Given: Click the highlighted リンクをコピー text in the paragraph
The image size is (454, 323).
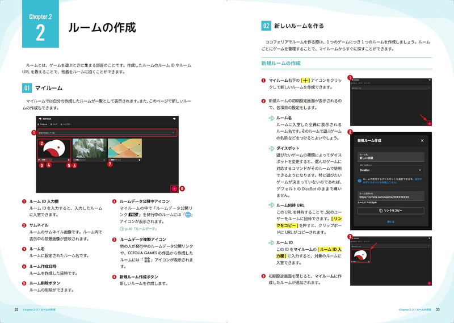Looking at the screenshot, I should (308, 222).
